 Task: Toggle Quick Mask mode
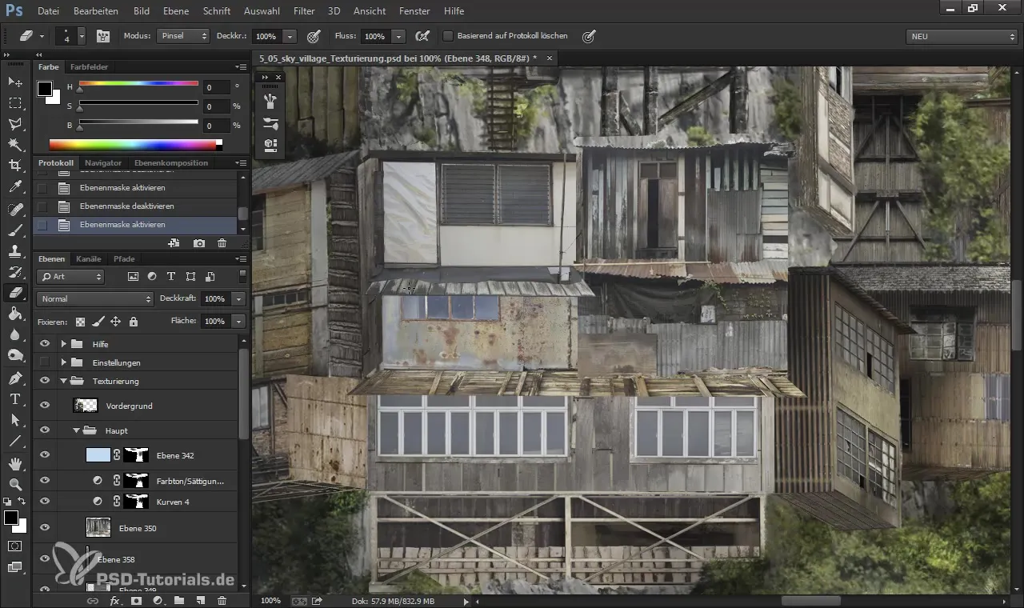15,546
